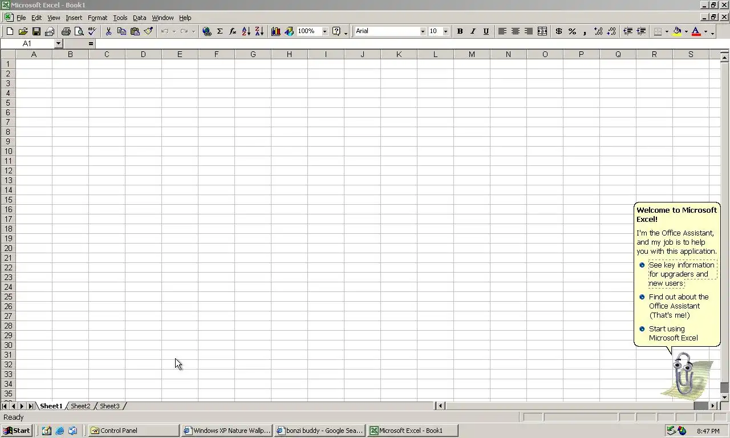
Task: Expand the Fill Color dropdown arrow
Action: coord(686,31)
